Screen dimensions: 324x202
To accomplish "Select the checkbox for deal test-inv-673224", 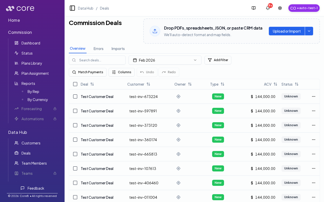I will [75, 96].
